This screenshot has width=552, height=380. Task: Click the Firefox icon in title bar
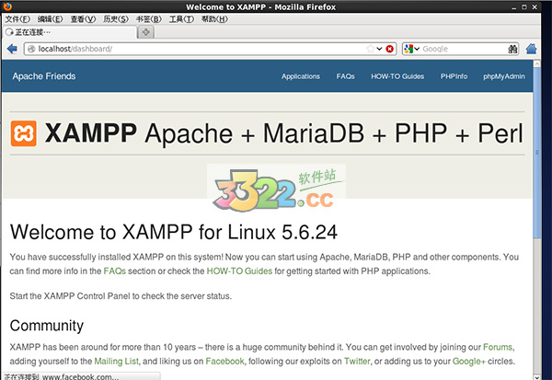(7, 6)
